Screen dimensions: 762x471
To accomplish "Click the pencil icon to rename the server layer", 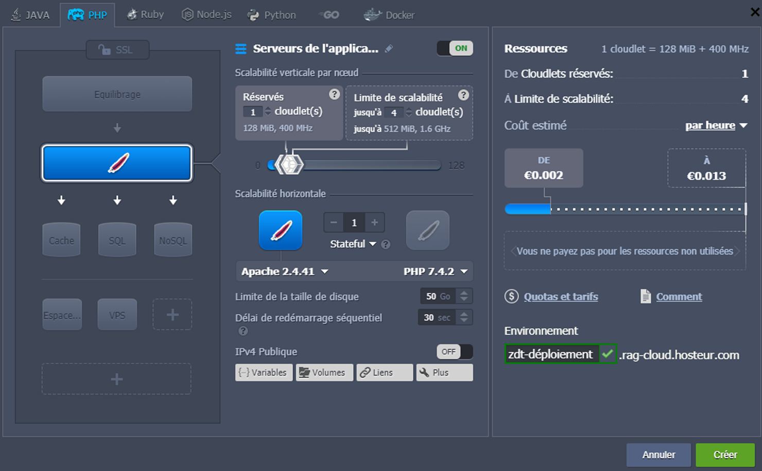I will 389,48.
